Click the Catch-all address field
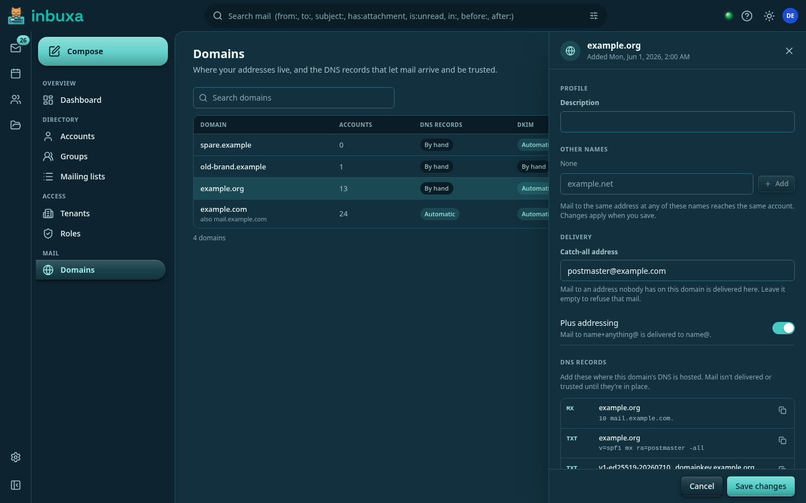 [x=677, y=271]
